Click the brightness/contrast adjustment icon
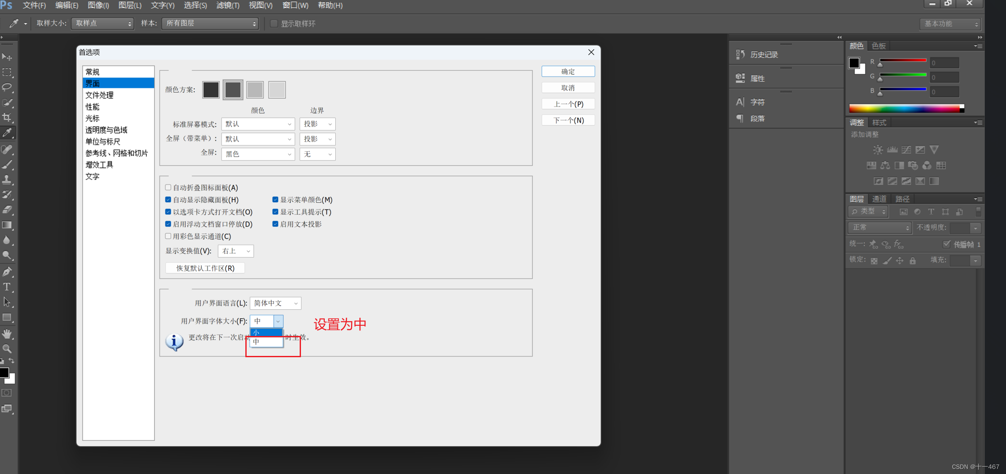 (877, 150)
